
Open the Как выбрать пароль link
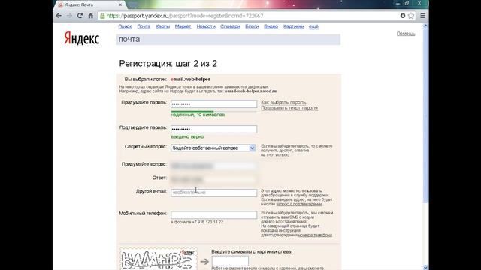[283, 102]
